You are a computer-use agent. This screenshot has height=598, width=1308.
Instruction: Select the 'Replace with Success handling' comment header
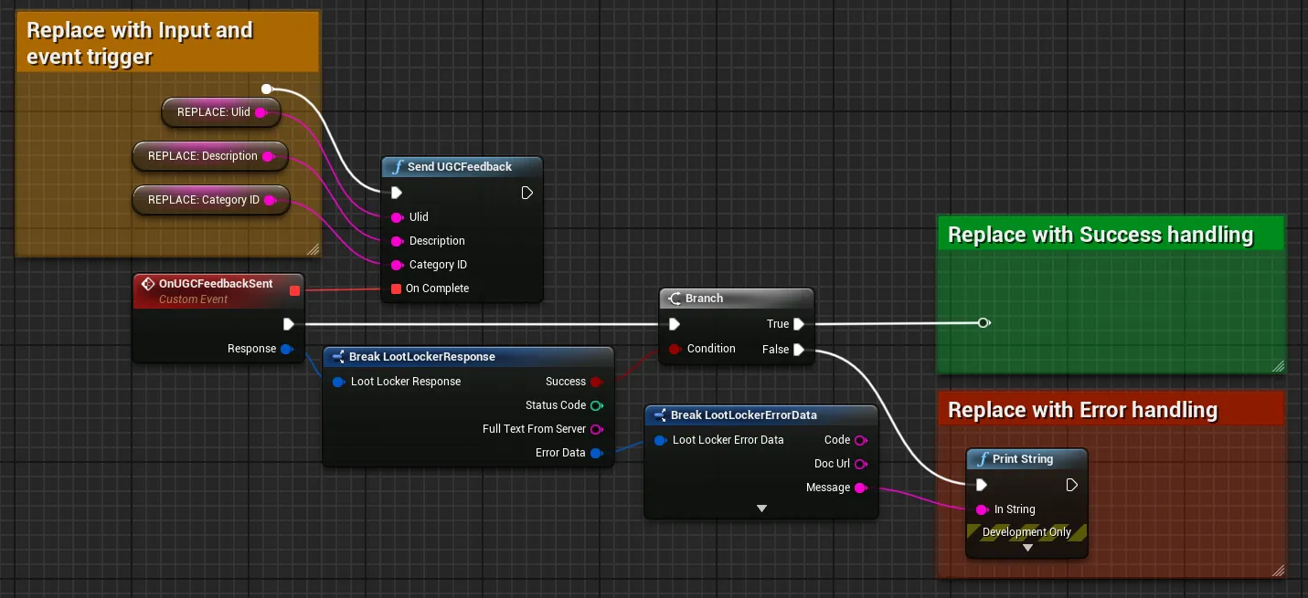(1111, 235)
